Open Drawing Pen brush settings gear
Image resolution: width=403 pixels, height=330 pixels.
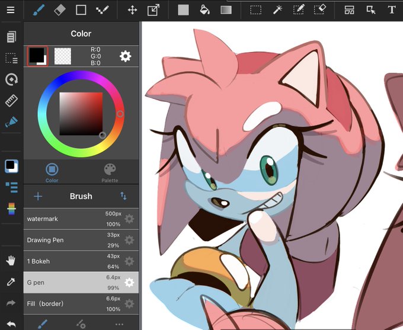click(x=129, y=240)
